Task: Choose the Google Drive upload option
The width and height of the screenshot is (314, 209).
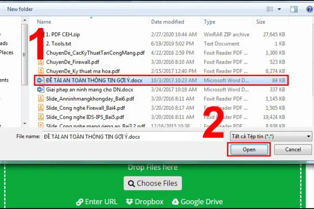Action: coord(197,202)
